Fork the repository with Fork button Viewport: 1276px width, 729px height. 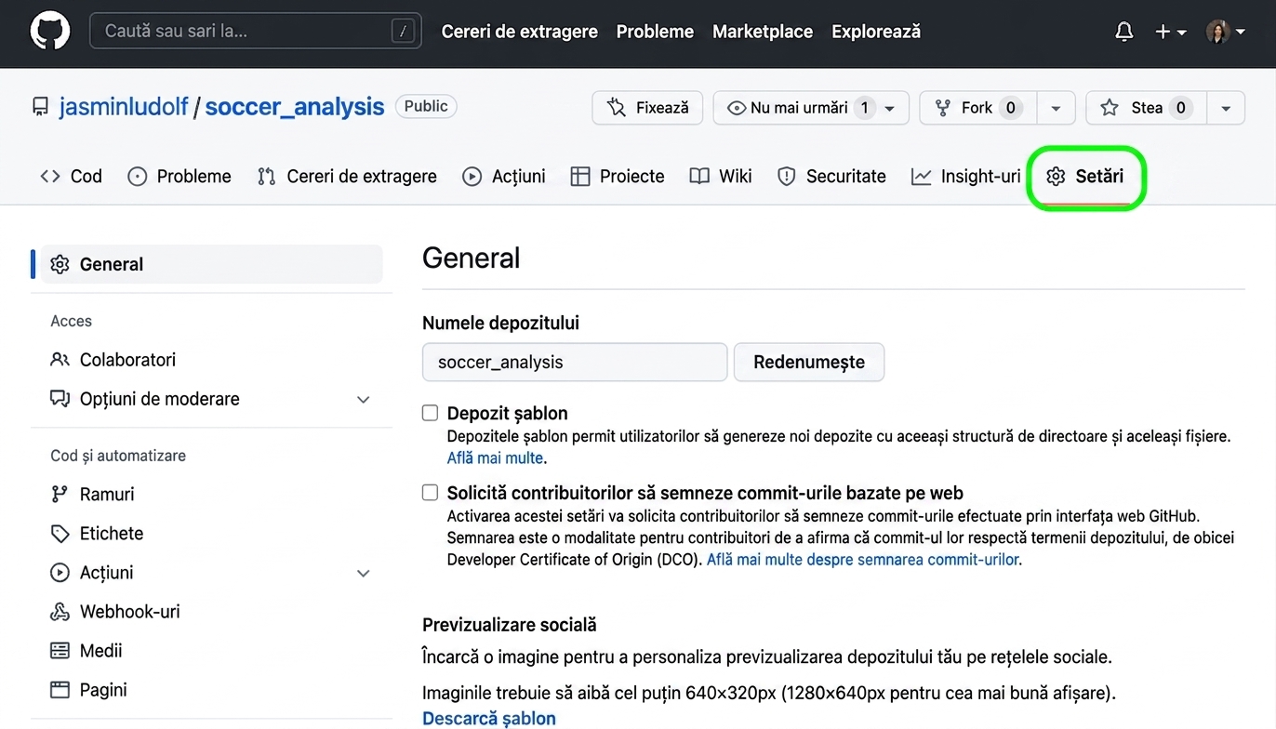(977, 108)
